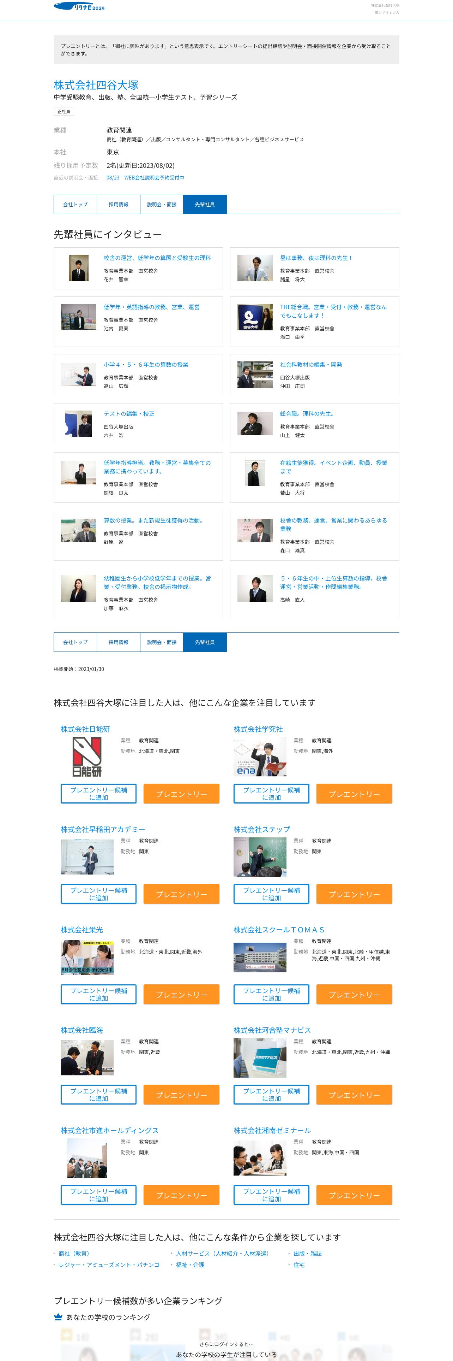
Task: Add 株式会社河合塾マナビス to pre-entry candidates
Action: [272, 1095]
